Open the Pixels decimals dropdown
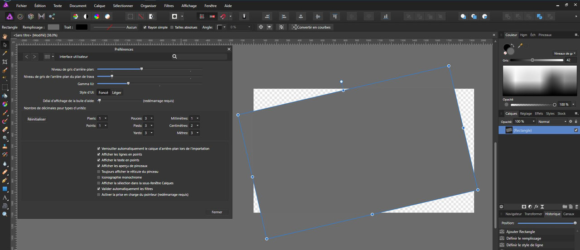This screenshot has width=580, height=250. tap(103, 118)
